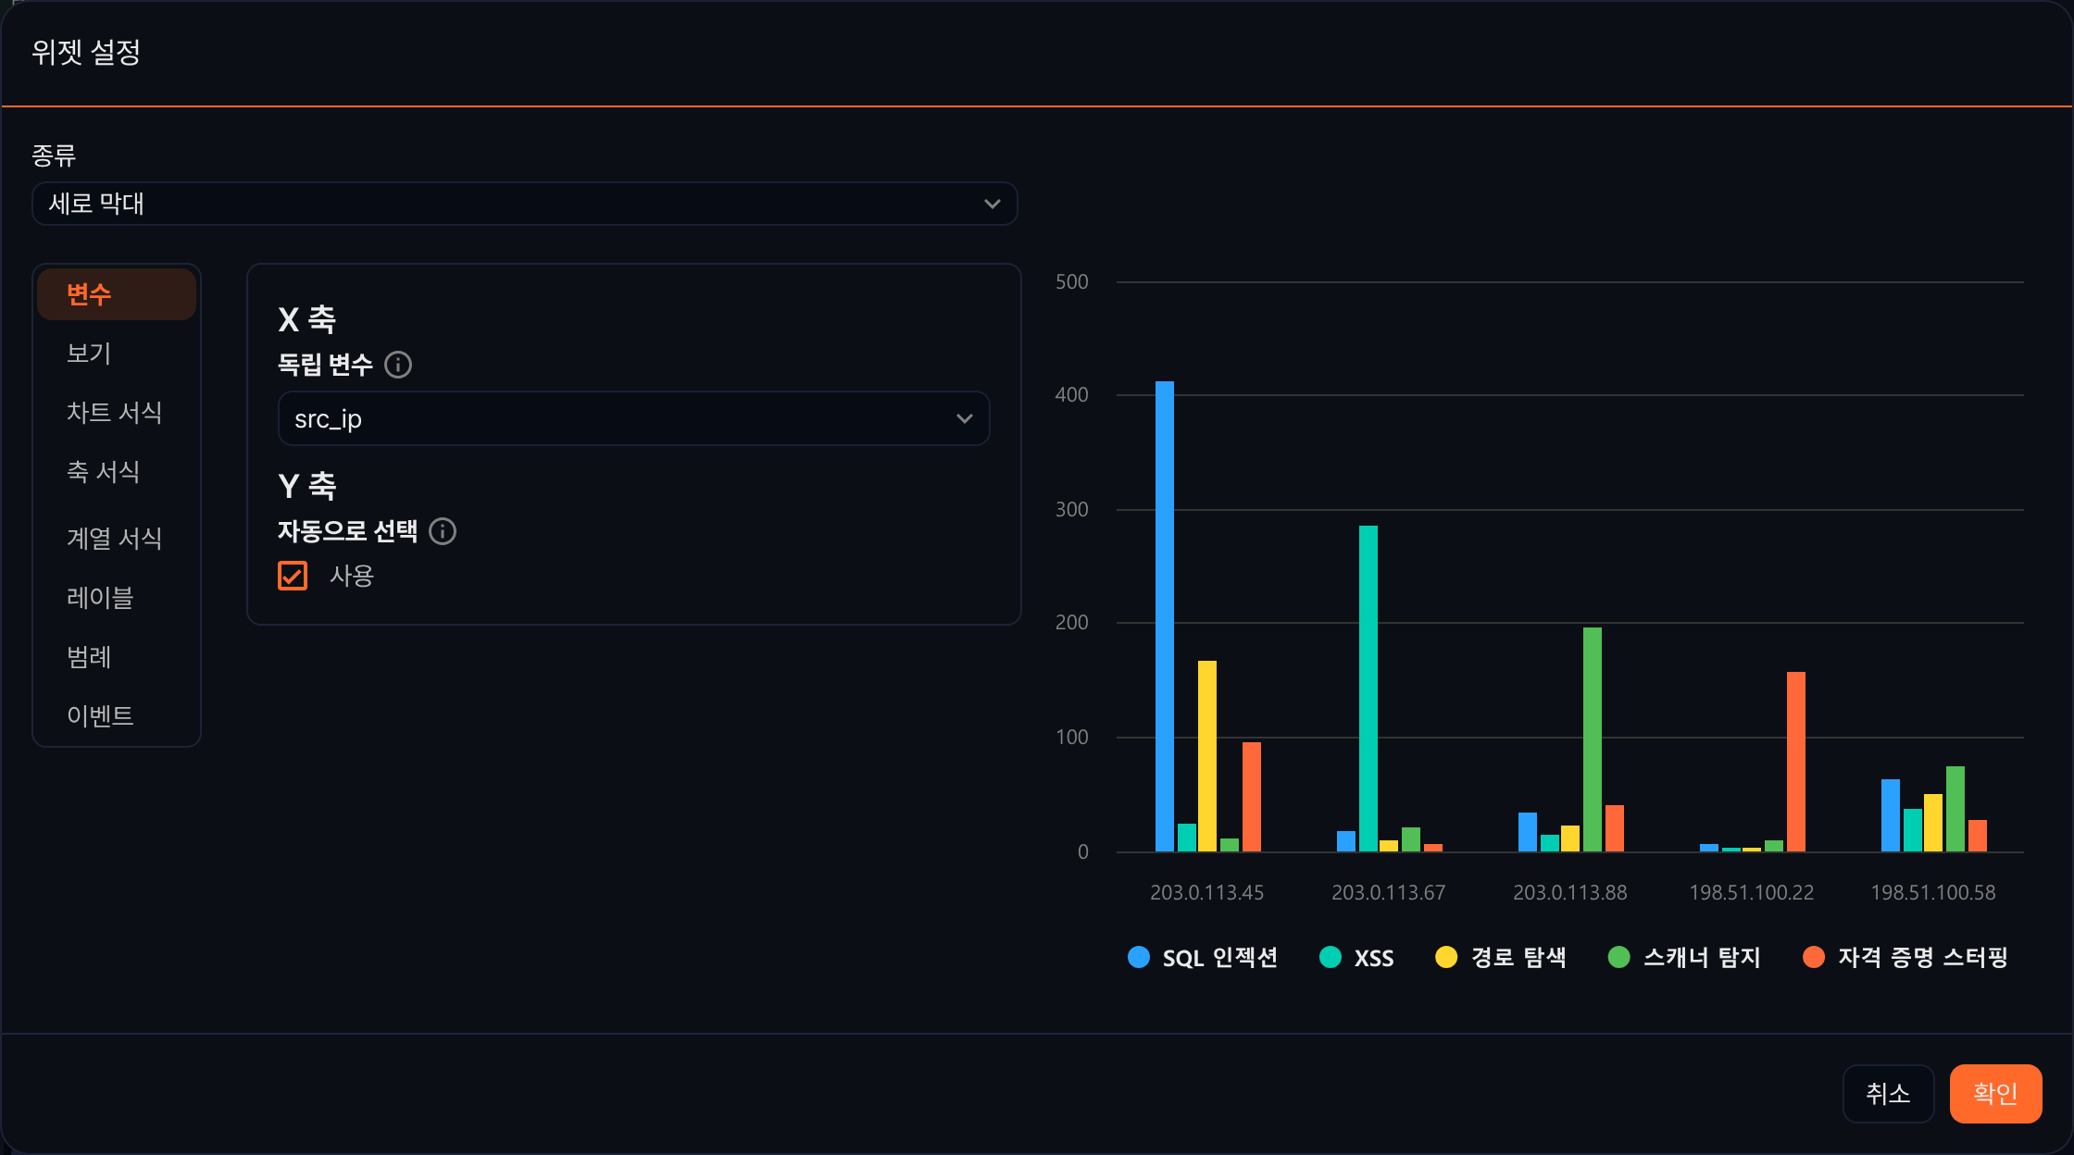Click the tall green bar for 203.0.113.88

click(1593, 739)
